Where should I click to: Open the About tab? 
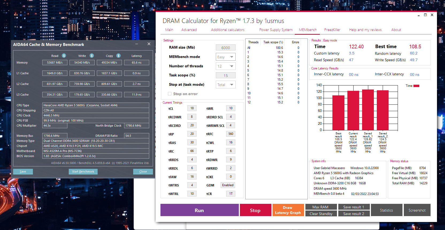[x=396, y=30]
